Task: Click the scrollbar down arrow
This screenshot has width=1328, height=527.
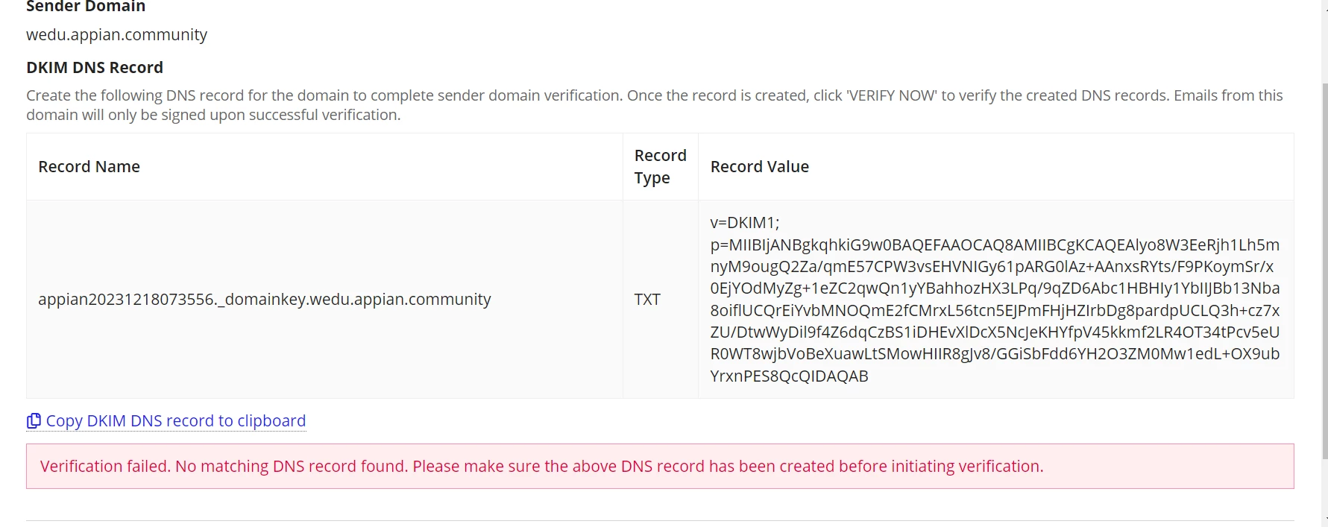Action: pyautogui.click(x=1324, y=521)
